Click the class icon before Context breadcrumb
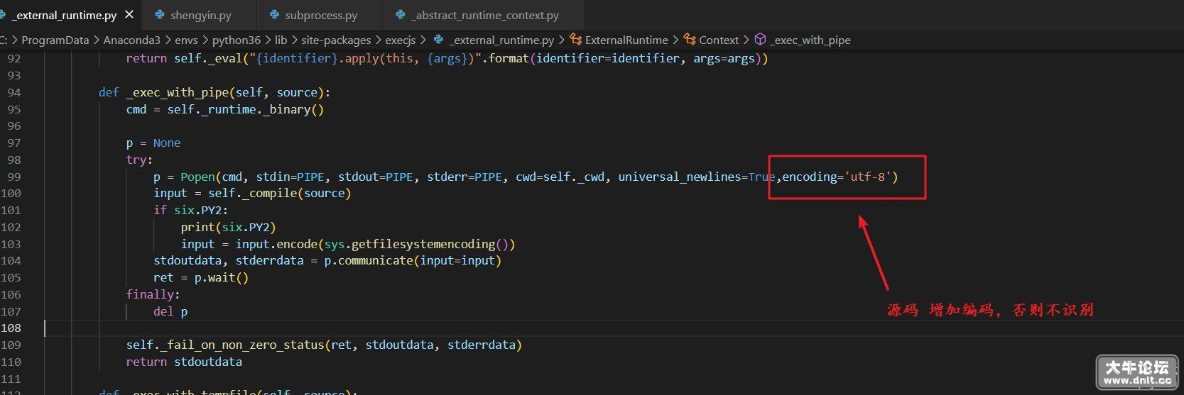1184x395 pixels. (x=690, y=40)
